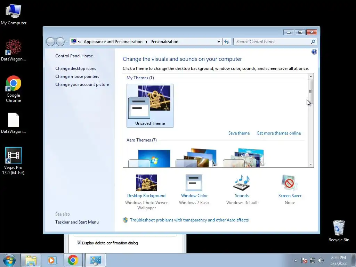Select the Unsaved Theme thumbnail

click(150, 106)
